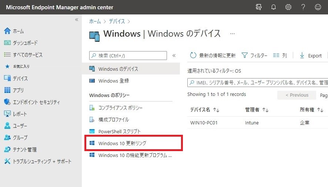Click the Export button
Viewport: 328px width, 187px height.
[x=311, y=56]
